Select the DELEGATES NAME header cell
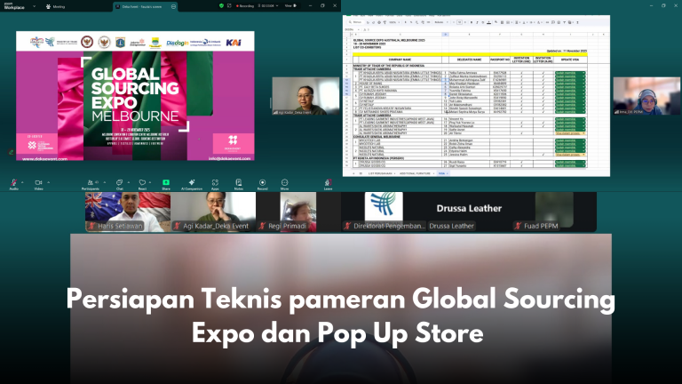 (469, 60)
